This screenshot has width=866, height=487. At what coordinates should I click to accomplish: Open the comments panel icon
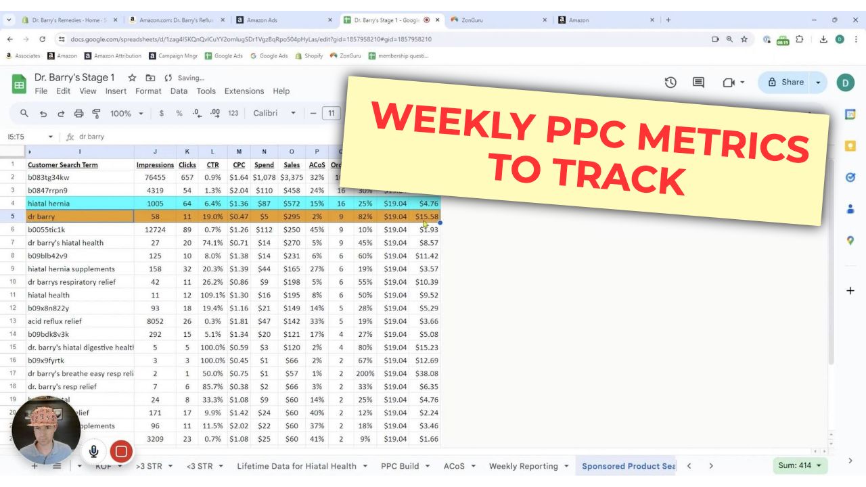(x=698, y=83)
